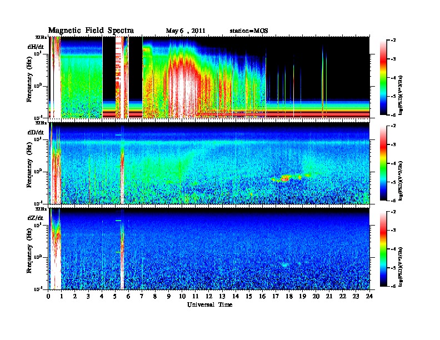Viewport: 440px width, 340px height.
Task: Click the dH/dt panel color scale bar
Action: pos(383,77)
